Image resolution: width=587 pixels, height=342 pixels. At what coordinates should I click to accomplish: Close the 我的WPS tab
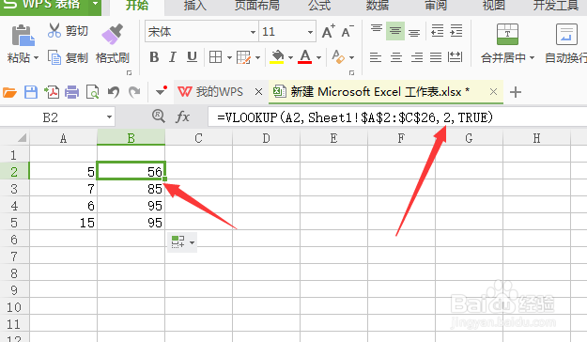coord(258,92)
